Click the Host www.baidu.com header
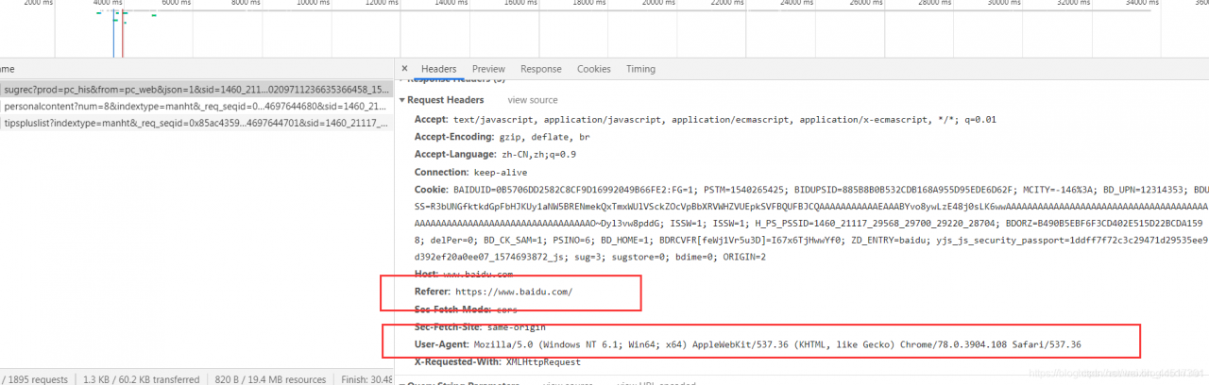This screenshot has width=1209, height=385. 463,274
